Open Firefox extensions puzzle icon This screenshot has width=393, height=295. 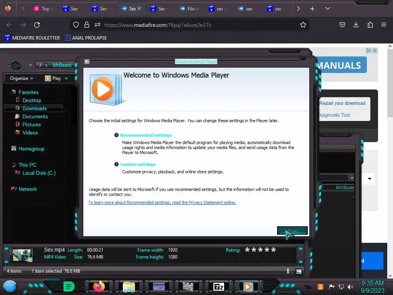tap(370, 25)
